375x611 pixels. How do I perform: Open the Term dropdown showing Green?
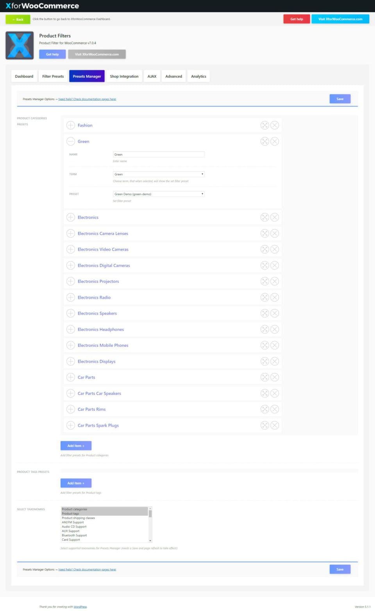159,174
